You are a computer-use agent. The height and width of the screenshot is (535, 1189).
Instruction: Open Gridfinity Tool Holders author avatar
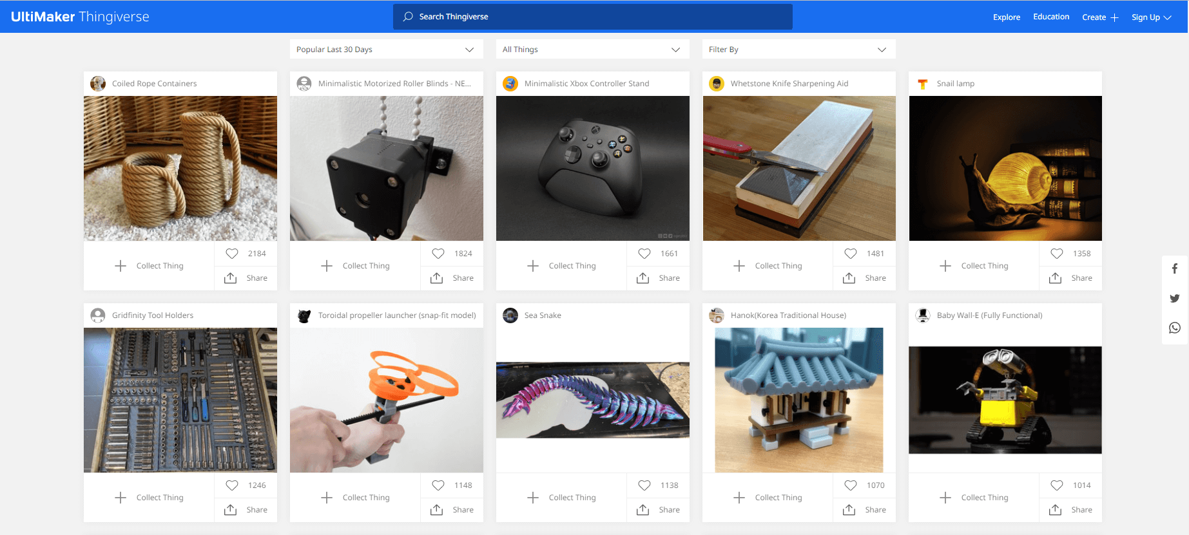click(98, 315)
